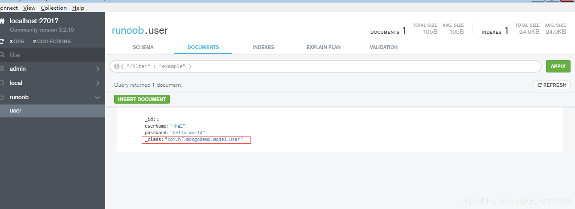
Task: Click 'Query returned 1 document.' text
Action: (148, 85)
